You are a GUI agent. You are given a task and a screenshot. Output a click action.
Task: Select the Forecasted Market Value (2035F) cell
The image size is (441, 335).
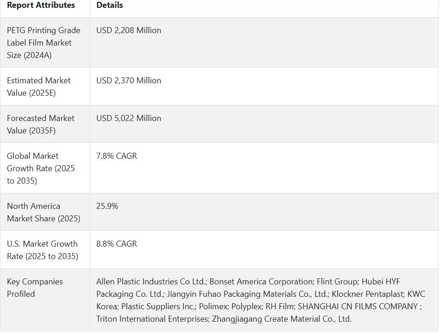tap(45, 124)
